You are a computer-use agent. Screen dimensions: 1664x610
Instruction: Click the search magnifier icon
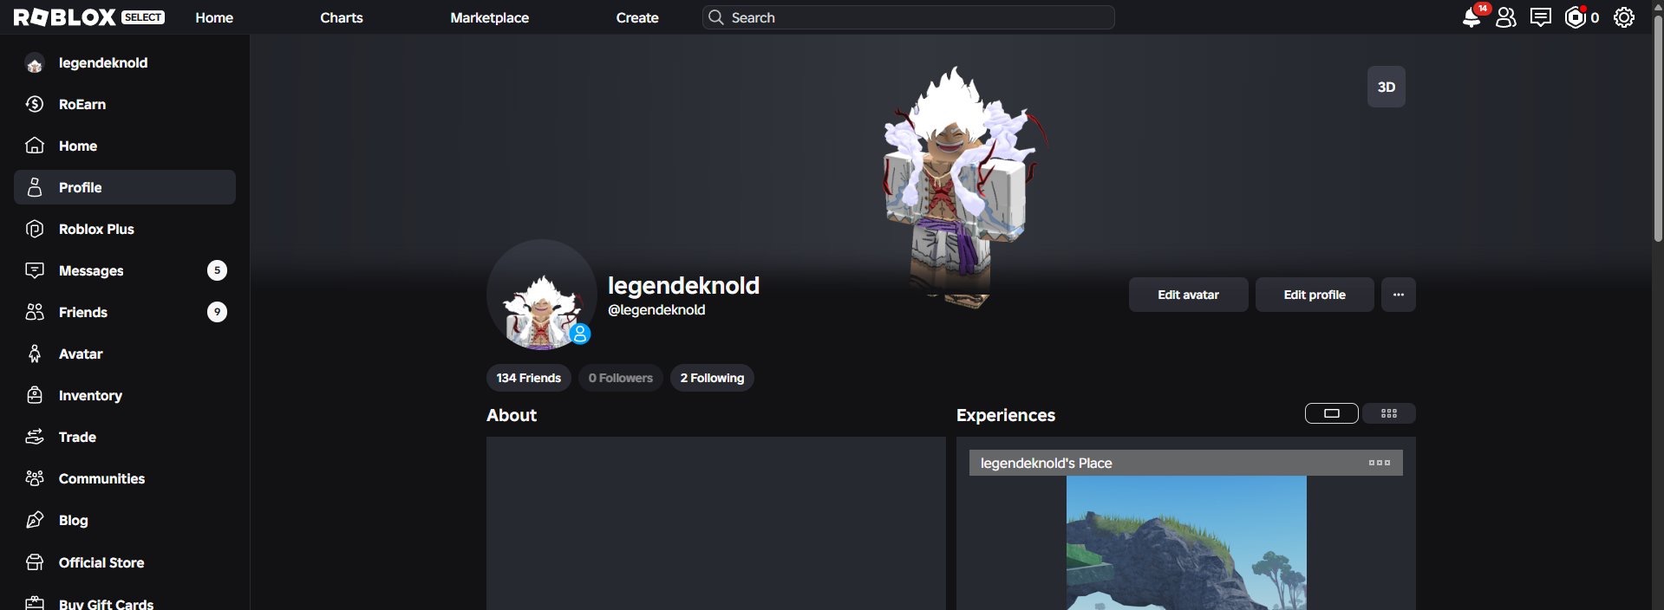tap(715, 17)
